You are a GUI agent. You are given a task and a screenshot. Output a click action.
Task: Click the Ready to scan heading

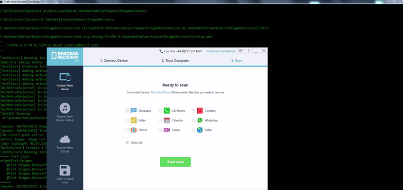175,85
